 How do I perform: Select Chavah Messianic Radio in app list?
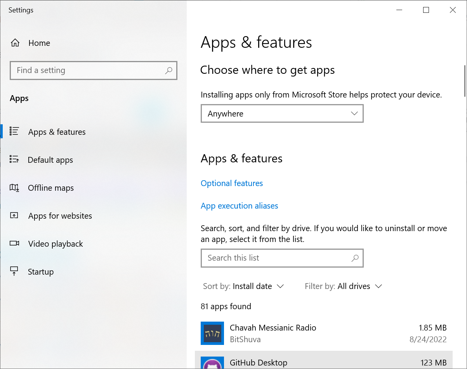point(324,333)
